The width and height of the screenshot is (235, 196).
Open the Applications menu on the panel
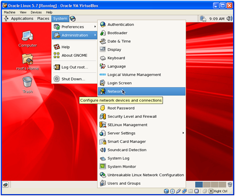tap(22, 19)
